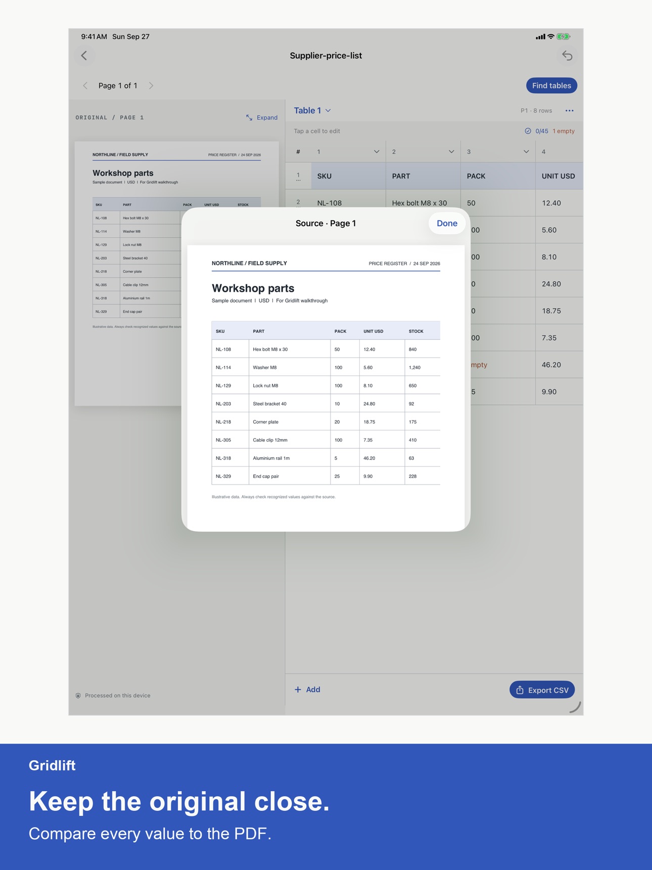Image resolution: width=652 pixels, height=870 pixels.
Task: Export the table with Export CSV
Action: coord(542,690)
